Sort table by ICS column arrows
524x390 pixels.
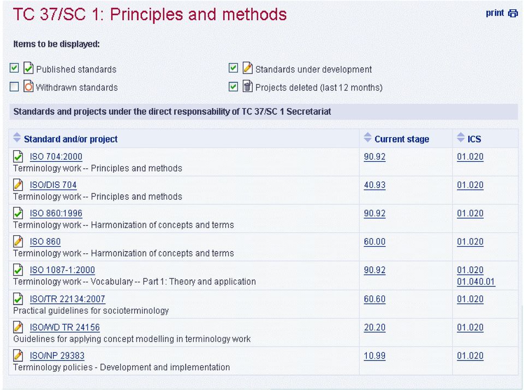coord(461,138)
